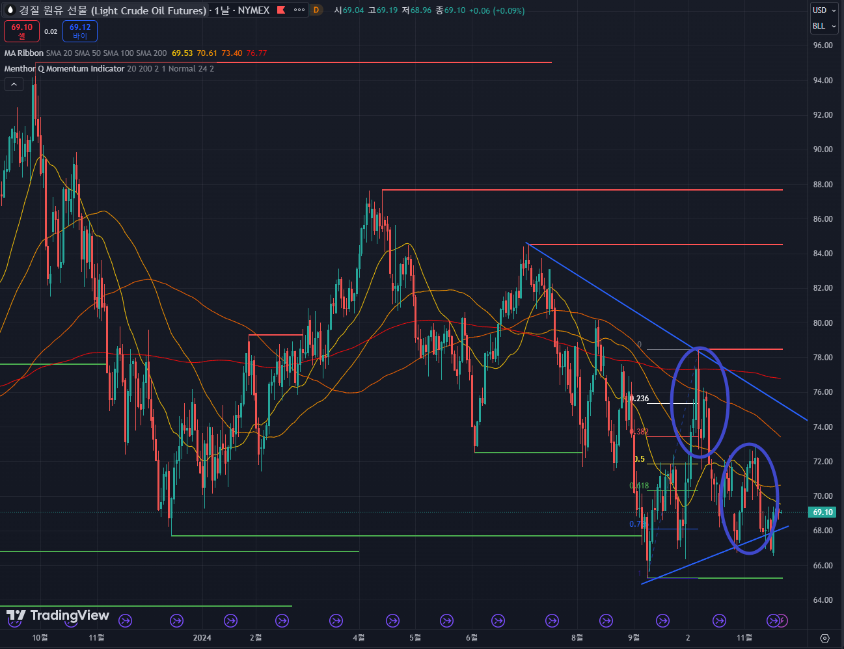Viewport: 844px width, 649px height.
Task: Click the 1날 interval label in title
Action: [222, 10]
